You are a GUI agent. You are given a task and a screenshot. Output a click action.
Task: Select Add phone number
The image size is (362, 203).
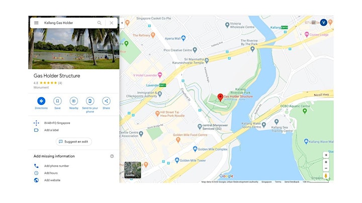point(56,166)
